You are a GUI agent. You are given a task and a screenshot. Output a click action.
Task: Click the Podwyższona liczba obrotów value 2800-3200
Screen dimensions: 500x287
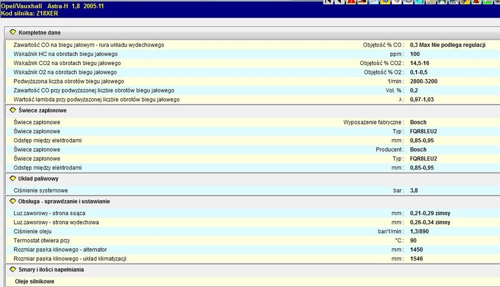(423, 81)
